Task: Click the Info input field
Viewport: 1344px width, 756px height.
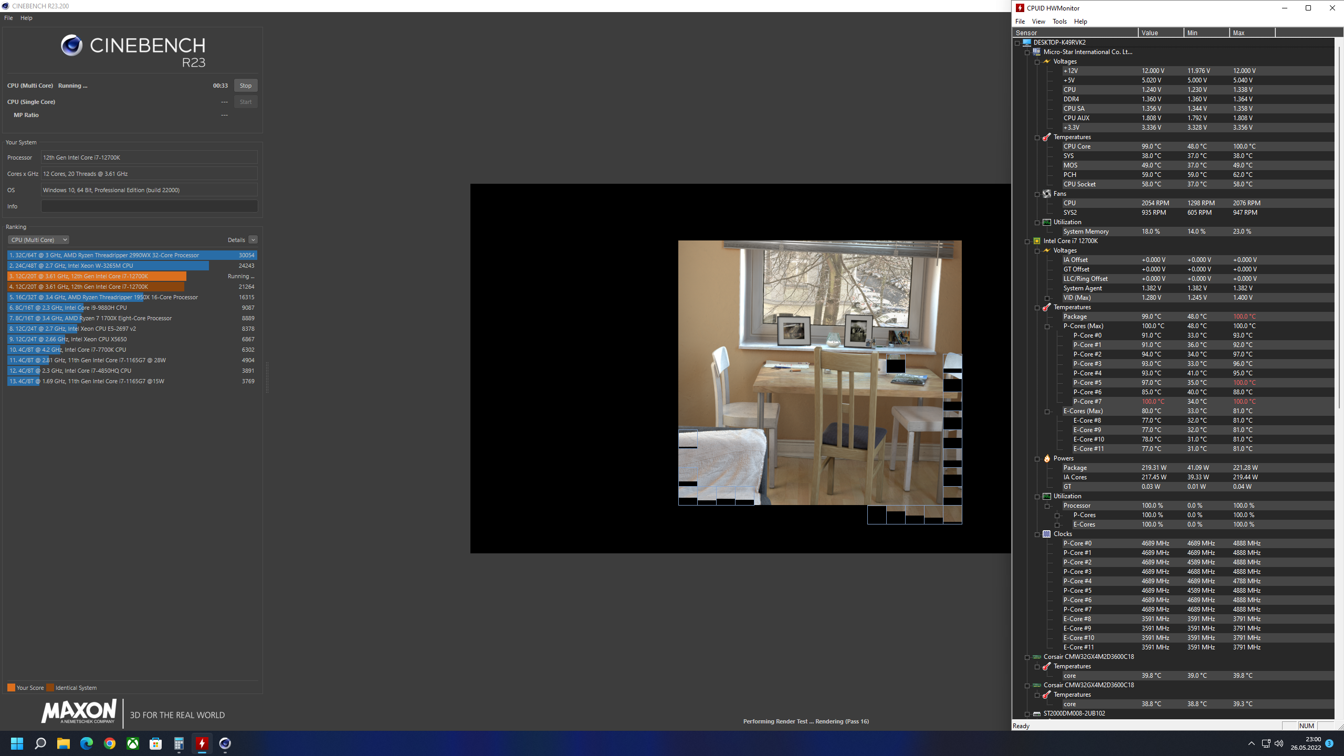Action: coord(149,206)
